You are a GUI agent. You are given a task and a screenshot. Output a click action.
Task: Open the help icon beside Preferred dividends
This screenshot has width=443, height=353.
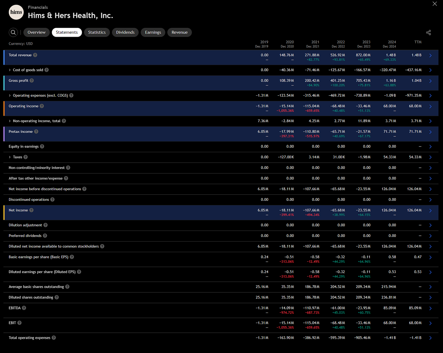tap(45, 236)
